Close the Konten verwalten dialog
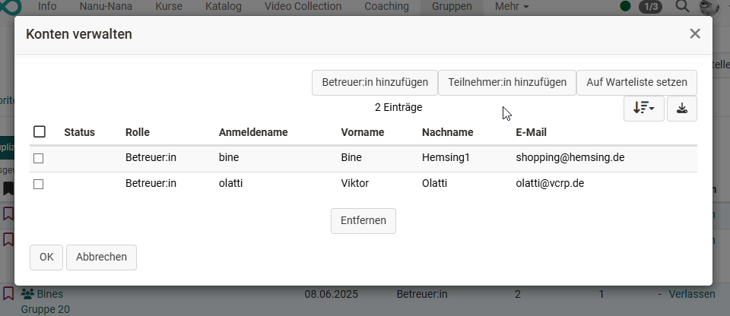Screen dimensions: 730x316 (x=694, y=33)
